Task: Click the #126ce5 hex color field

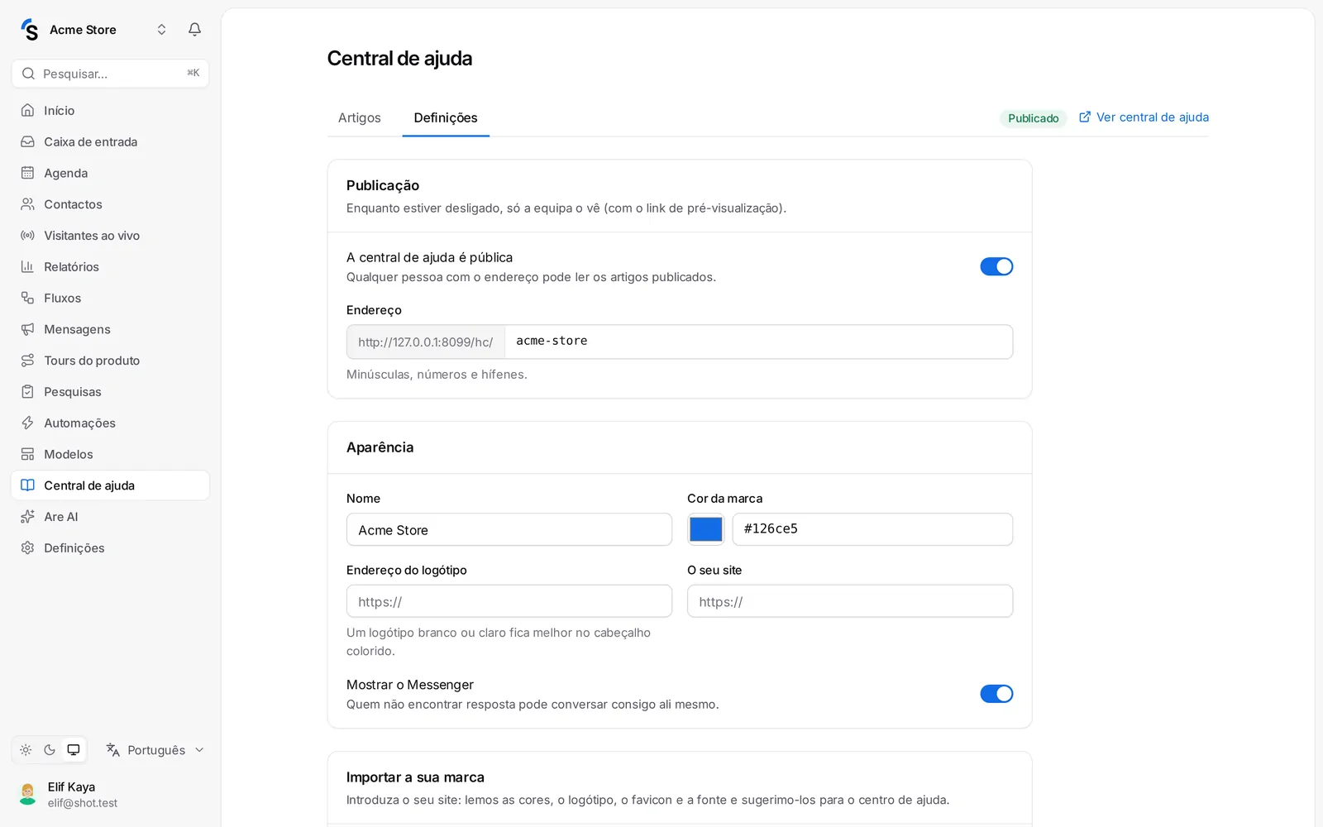Action: click(872, 529)
